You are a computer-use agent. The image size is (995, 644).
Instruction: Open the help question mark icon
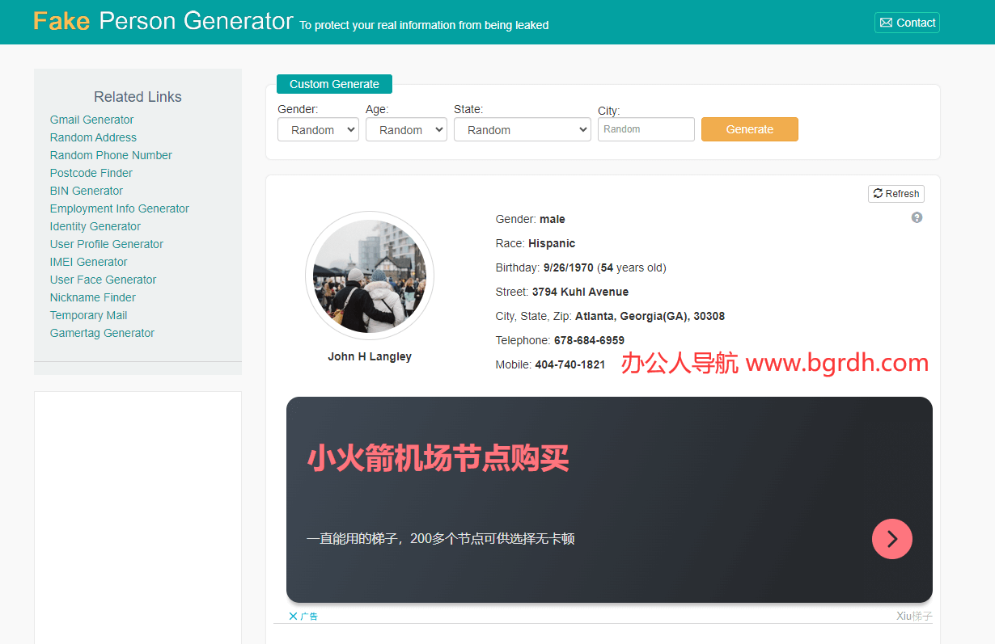click(917, 217)
